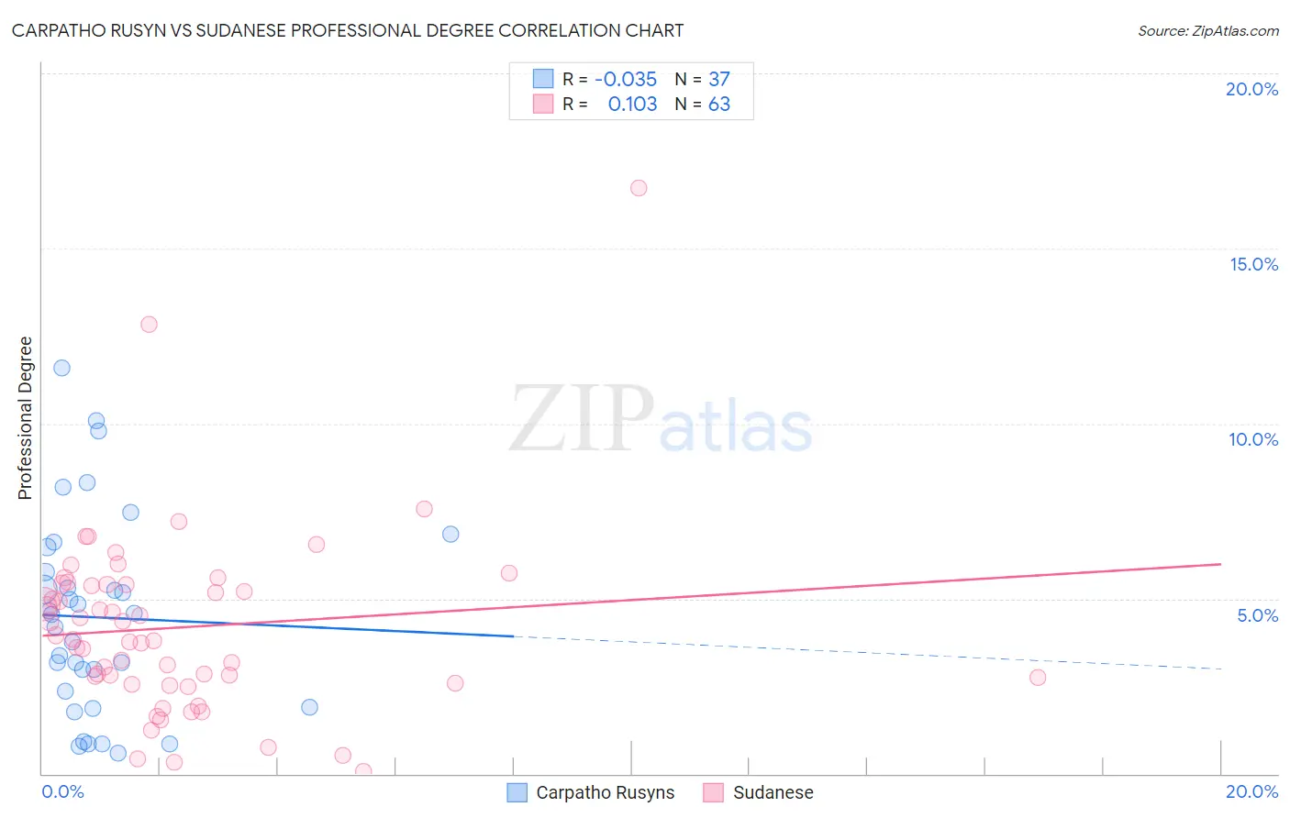Select the Carpatho Rusyns legend label
This screenshot has width=1290, height=818.
coord(606,792)
